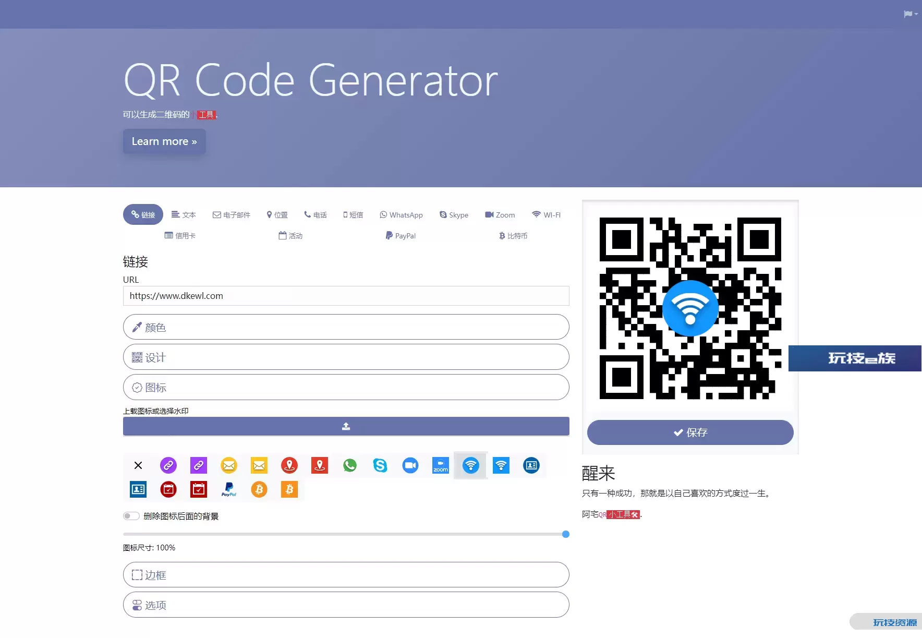Open the 活动 event tab
922x638 pixels.
tap(290, 235)
